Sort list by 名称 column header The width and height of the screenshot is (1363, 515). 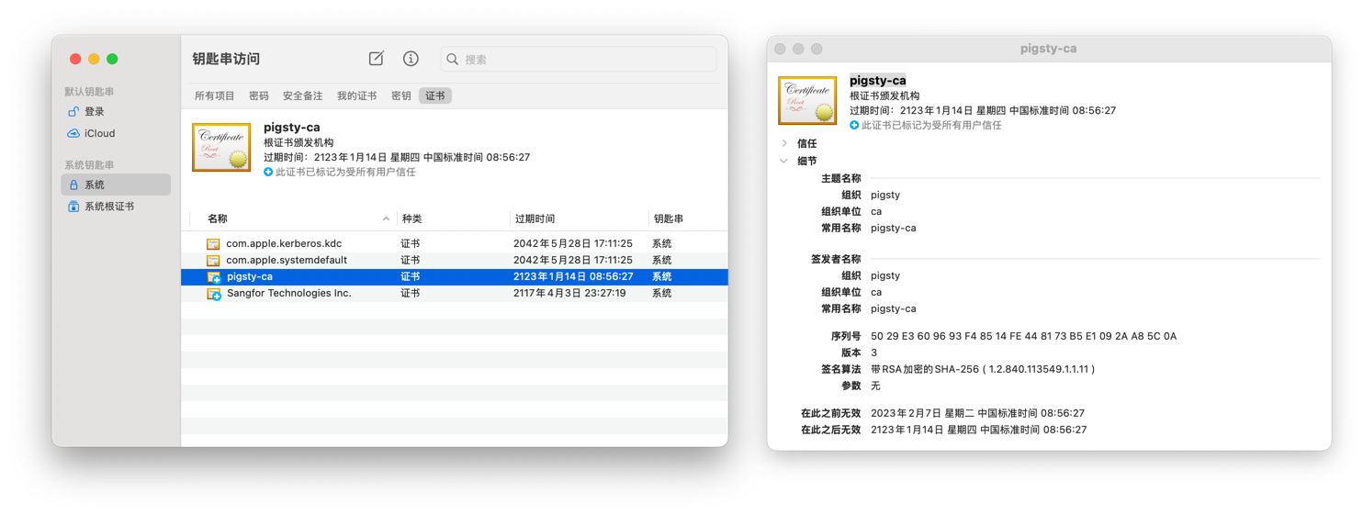(218, 219)
